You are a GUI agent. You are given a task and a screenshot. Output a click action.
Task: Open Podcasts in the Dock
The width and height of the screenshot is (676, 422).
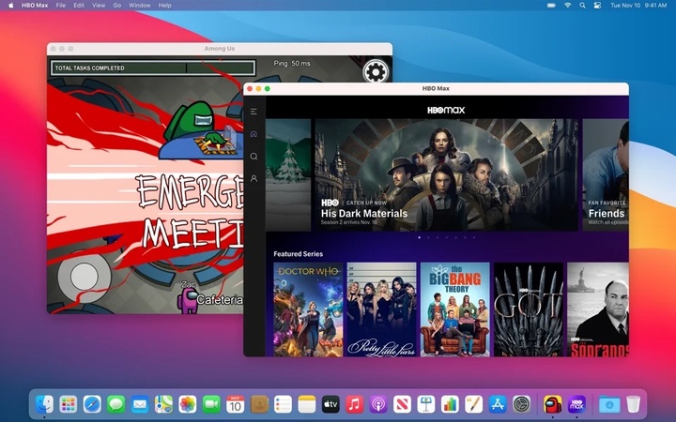click(x=378, y=404)
